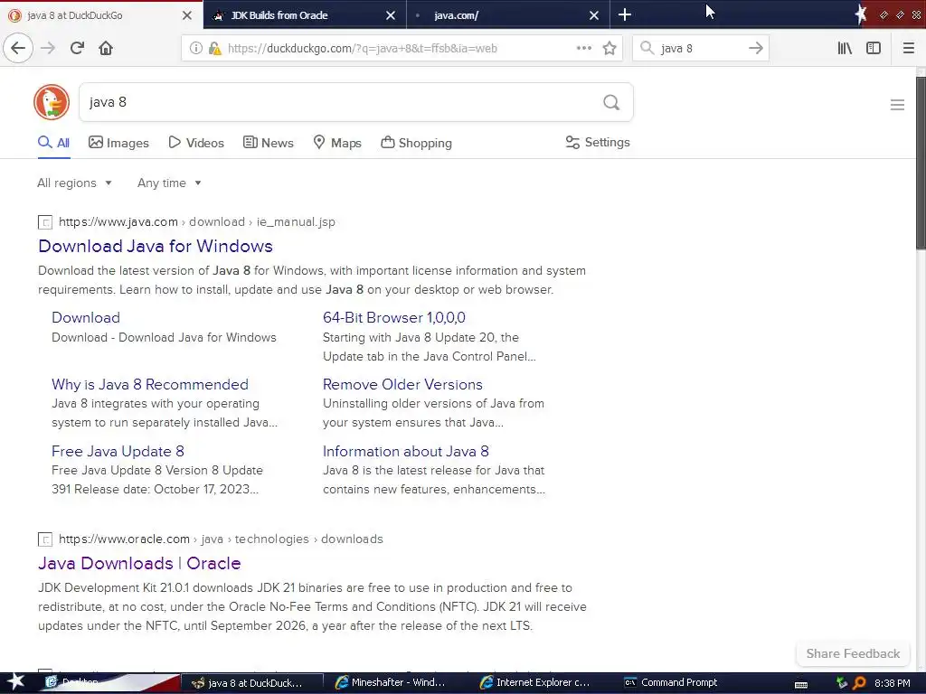Screen dimensions: 926x694
Task: Click the oracle.com result favicon
Action: [45, 539]
